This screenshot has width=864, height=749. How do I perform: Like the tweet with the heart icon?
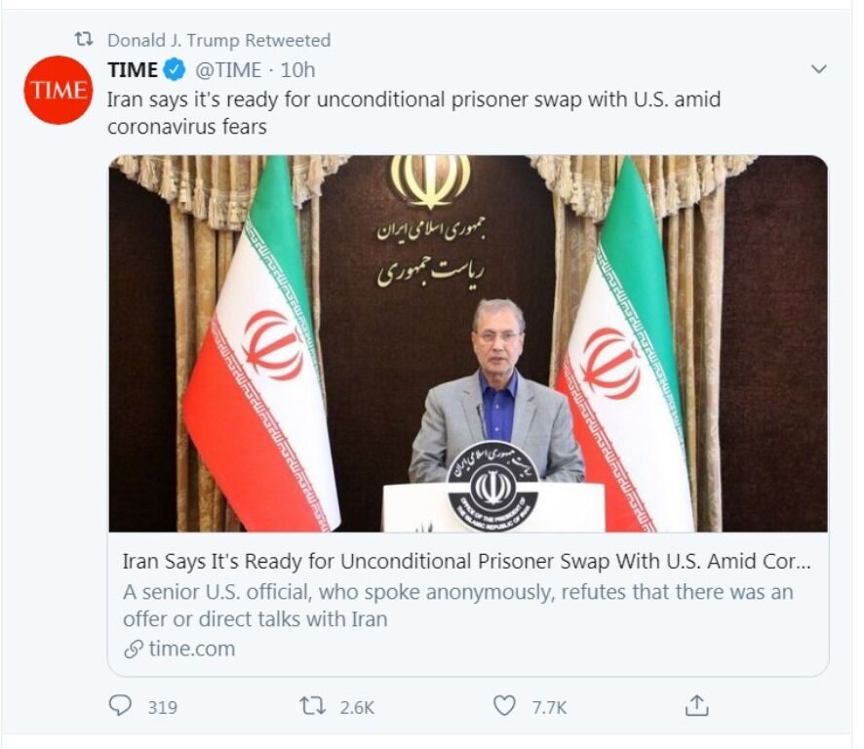pyautogui.click(x=504, y=706)
